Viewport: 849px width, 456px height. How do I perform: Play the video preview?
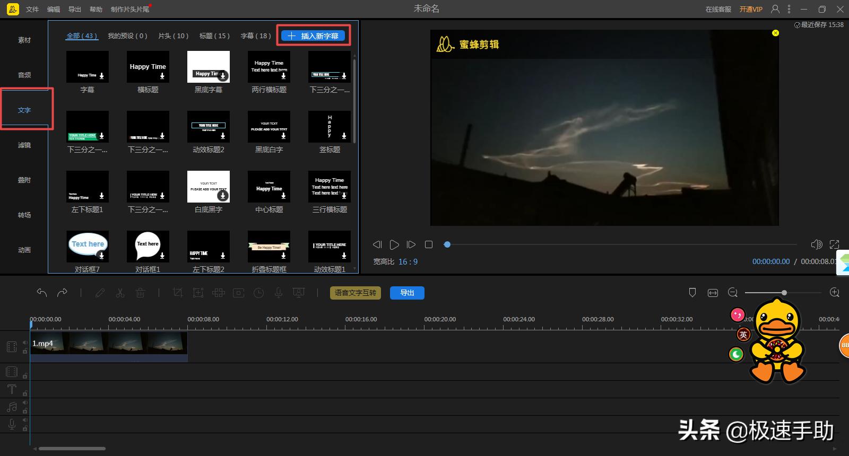pyautogui.click(x=394, y=244)
